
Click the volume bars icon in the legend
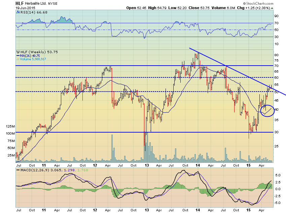(x=18, y=59)
